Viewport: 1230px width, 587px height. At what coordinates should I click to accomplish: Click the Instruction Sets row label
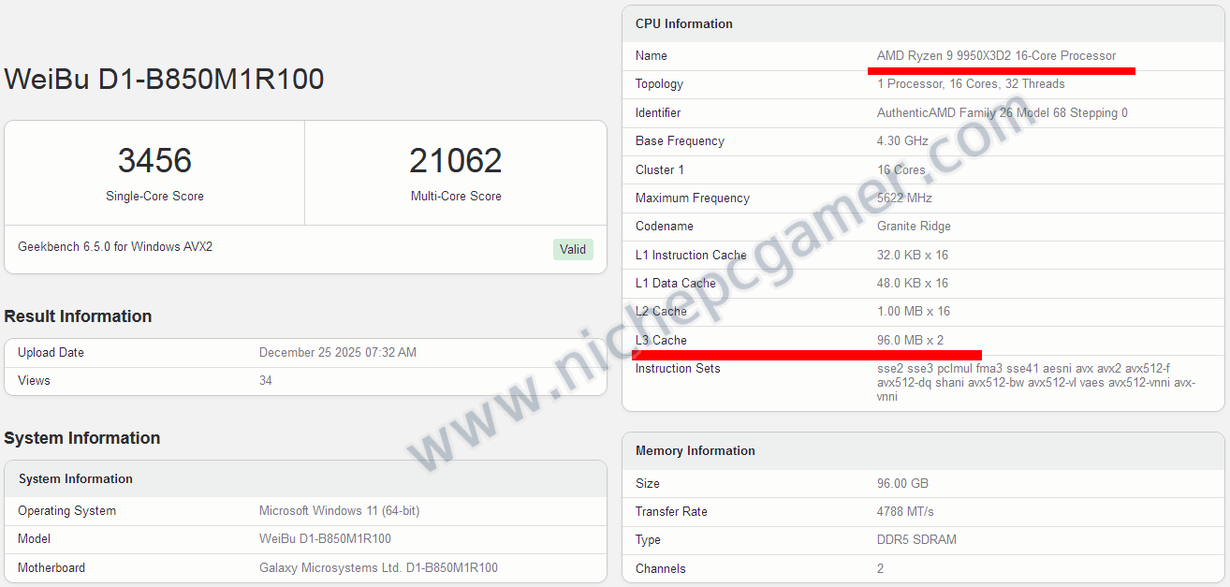(678, 369)
